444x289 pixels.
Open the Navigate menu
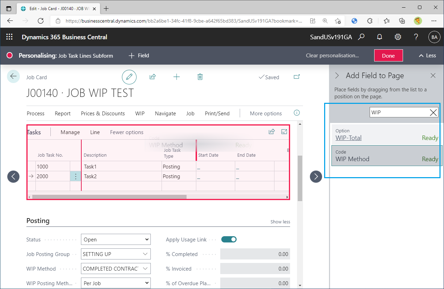pyautogui.click(x=165, y=114)
